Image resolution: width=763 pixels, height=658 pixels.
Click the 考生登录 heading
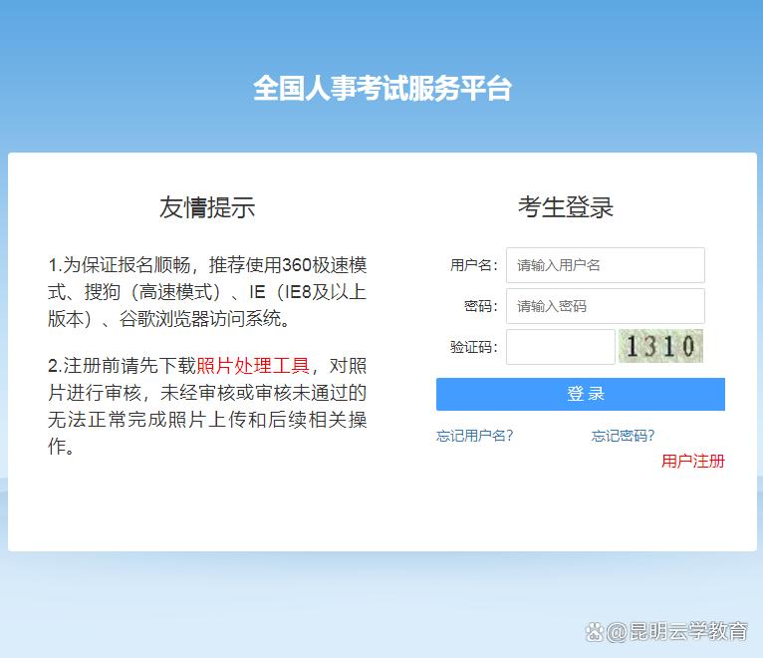coord(566,207)
